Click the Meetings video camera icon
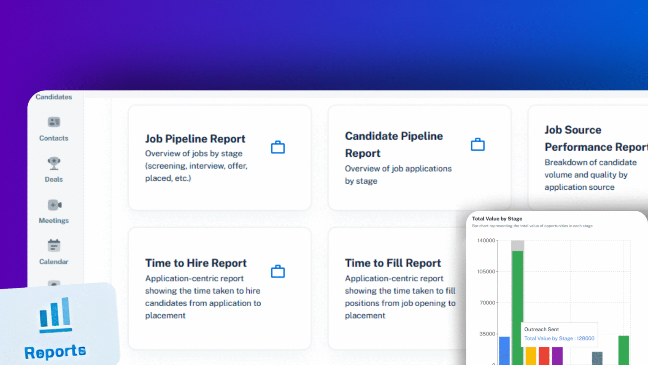The image size is (648, 365). click(54, 205)
